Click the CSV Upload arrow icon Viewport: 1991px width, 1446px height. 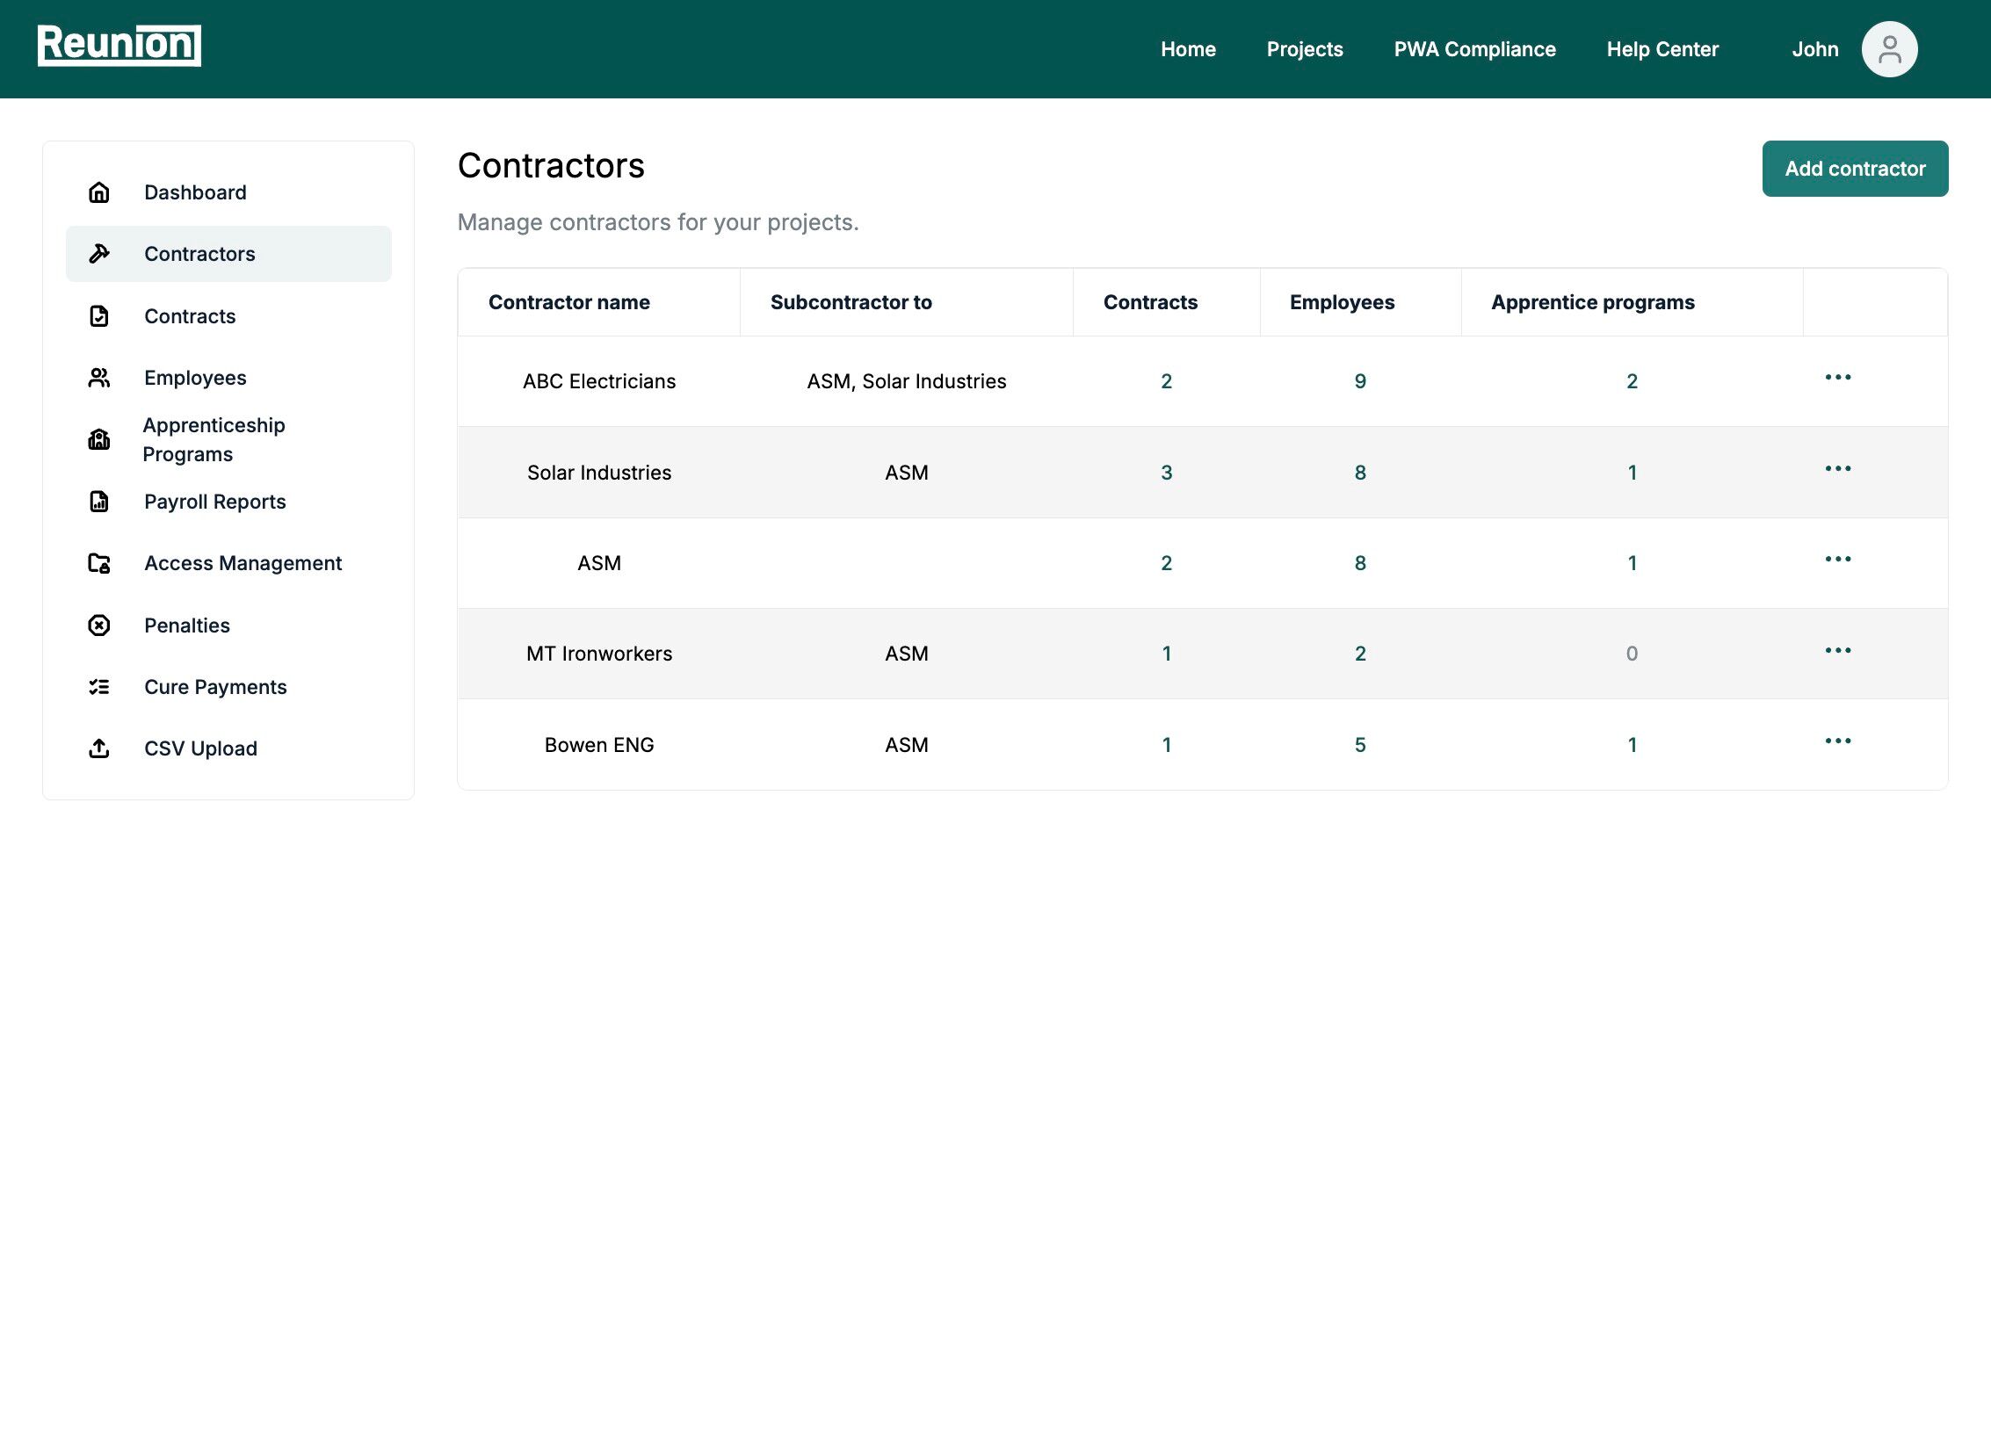tap(98, 748)
